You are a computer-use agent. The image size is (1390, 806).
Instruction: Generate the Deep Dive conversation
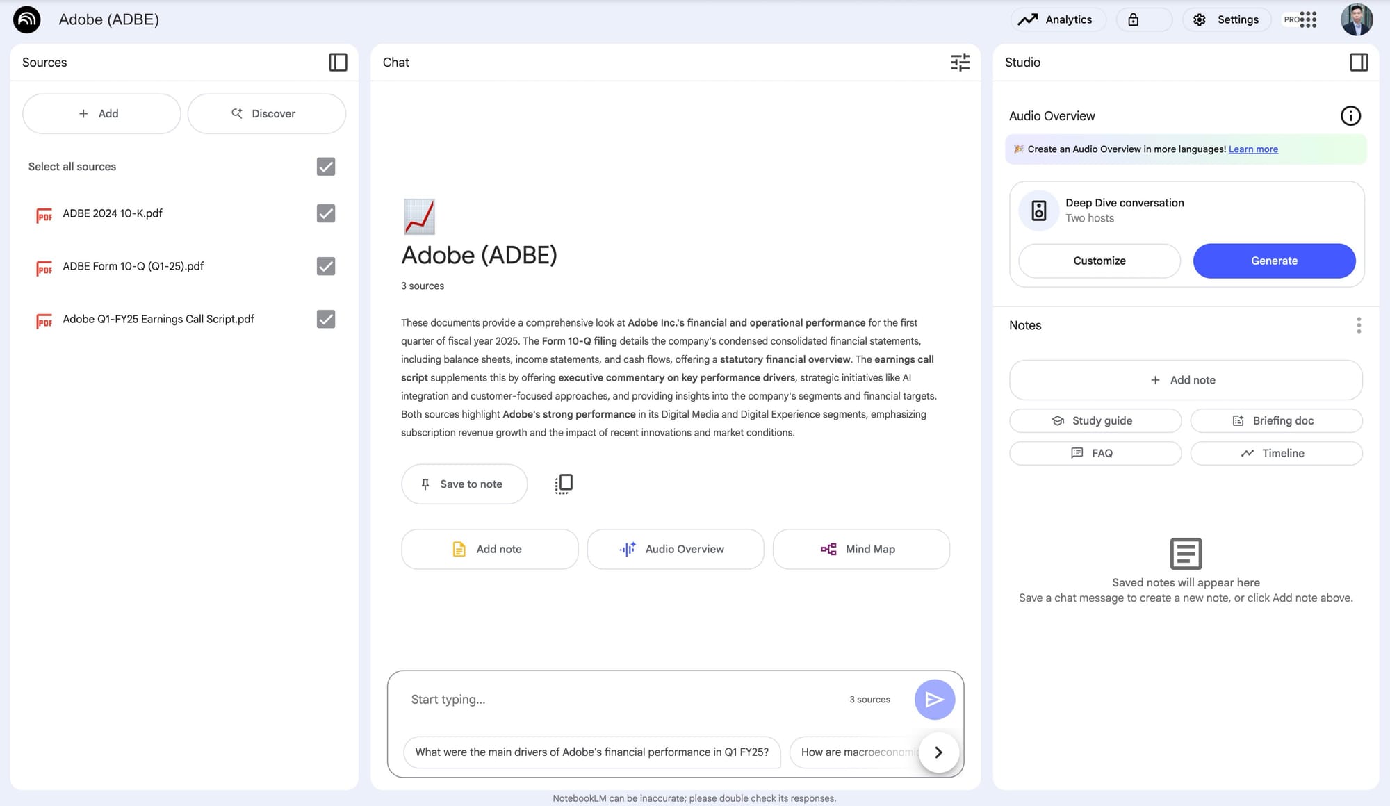click(x=1274, y=261)
